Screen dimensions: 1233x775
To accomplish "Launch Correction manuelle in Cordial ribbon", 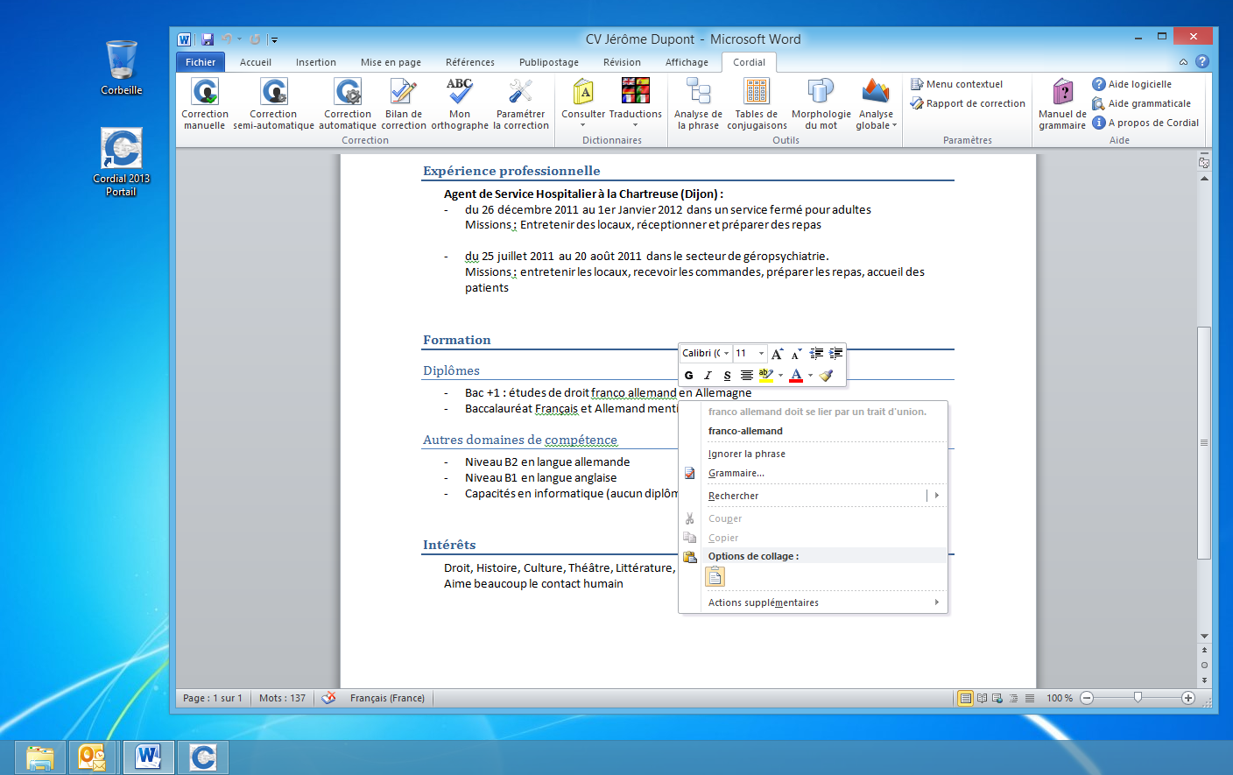I will click(x=205, y=104).
